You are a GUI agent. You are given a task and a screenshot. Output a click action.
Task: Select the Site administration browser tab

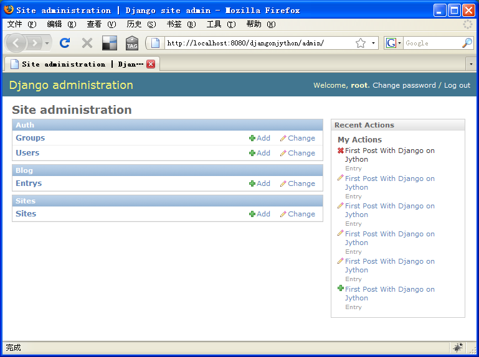click(x=82, y=64)
